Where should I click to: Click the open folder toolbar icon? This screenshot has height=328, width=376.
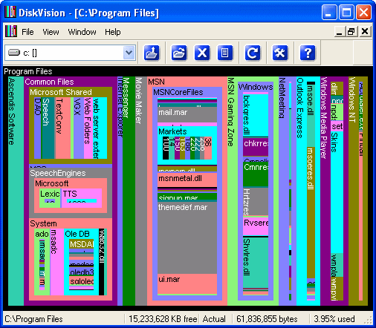pyautogui.click(x=179, y=53)
